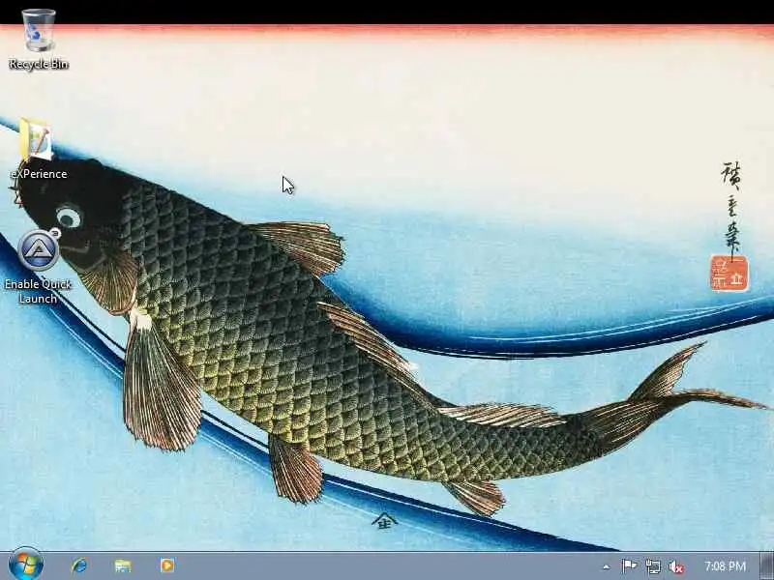Click the eXPerience label text

39,174
